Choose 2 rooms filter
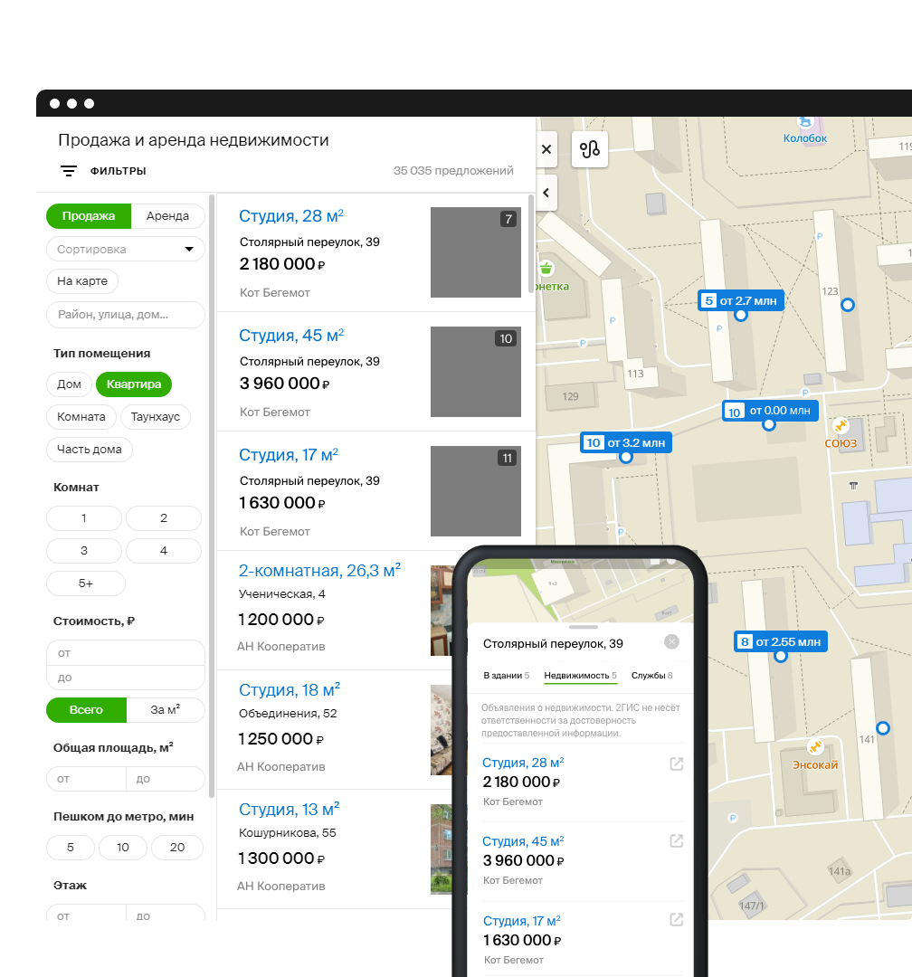The height and width of the screenshot is (977, 912). 164,518
